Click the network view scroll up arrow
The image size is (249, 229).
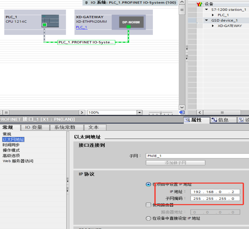click(182, 2)
